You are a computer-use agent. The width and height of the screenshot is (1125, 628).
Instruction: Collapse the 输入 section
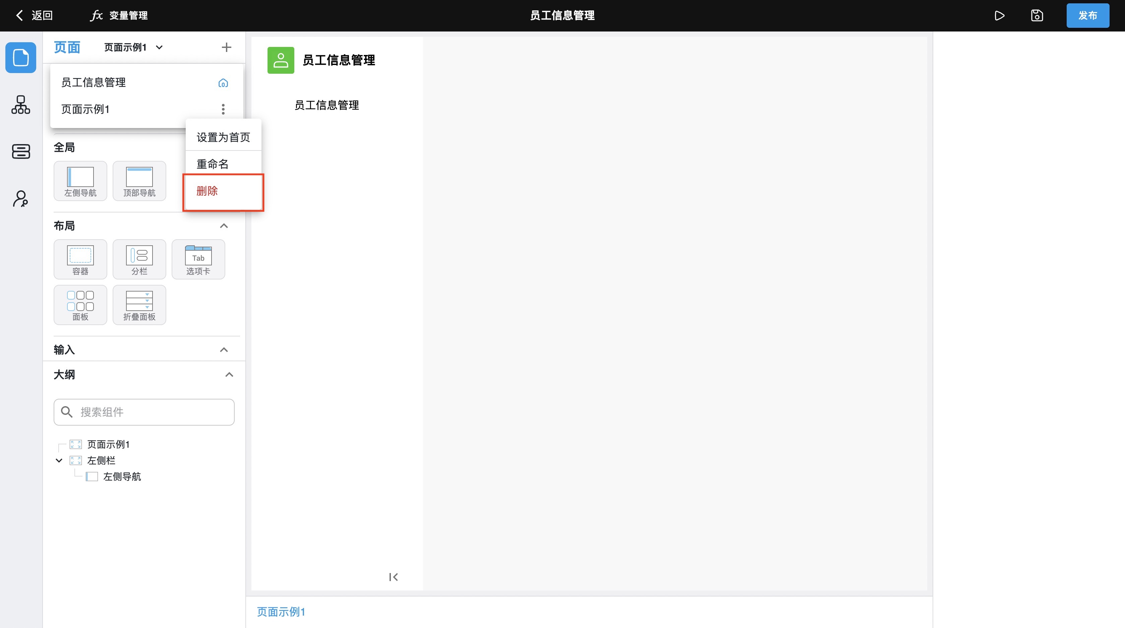pyautogui.click(x=224, y=350)
